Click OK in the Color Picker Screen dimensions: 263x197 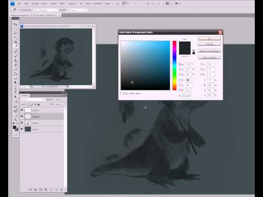click(x=209, y=38)
